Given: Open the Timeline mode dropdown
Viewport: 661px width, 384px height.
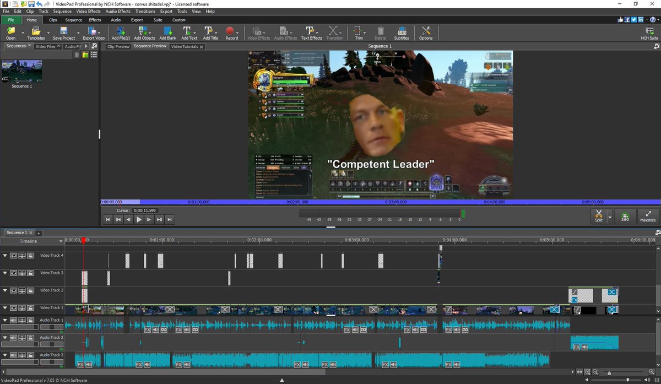Looking at the screenshot, I should click(x=61, y=242).
